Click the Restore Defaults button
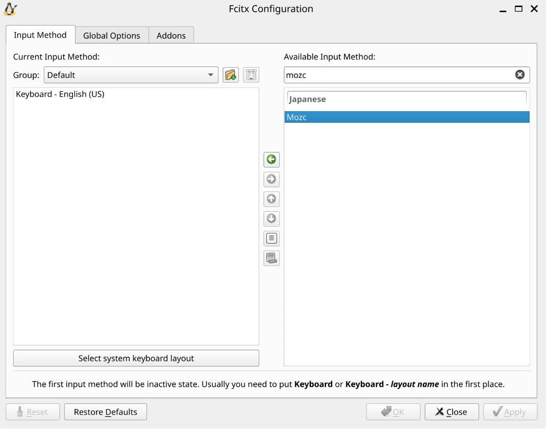The image size is (547, 431). click(x=105, y=412)
